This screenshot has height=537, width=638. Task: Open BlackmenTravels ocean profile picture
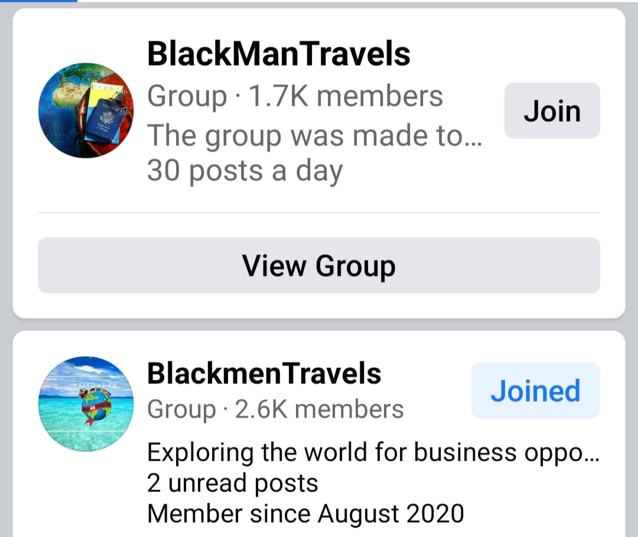86,404
